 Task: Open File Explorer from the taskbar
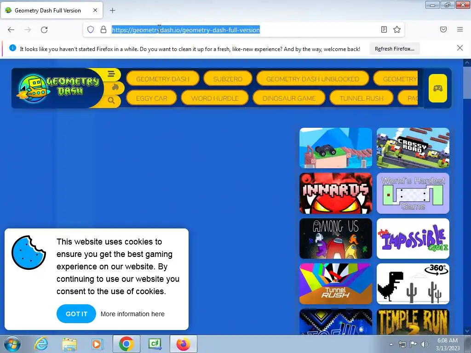[69, 344]
